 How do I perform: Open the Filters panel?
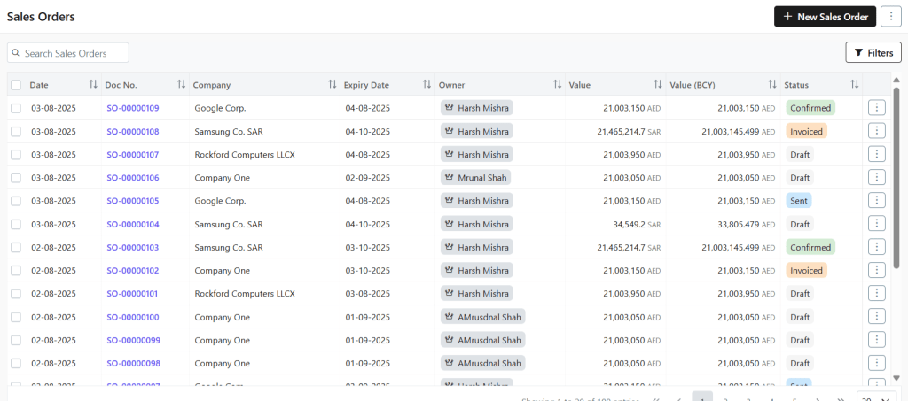(x=873, y=53)
